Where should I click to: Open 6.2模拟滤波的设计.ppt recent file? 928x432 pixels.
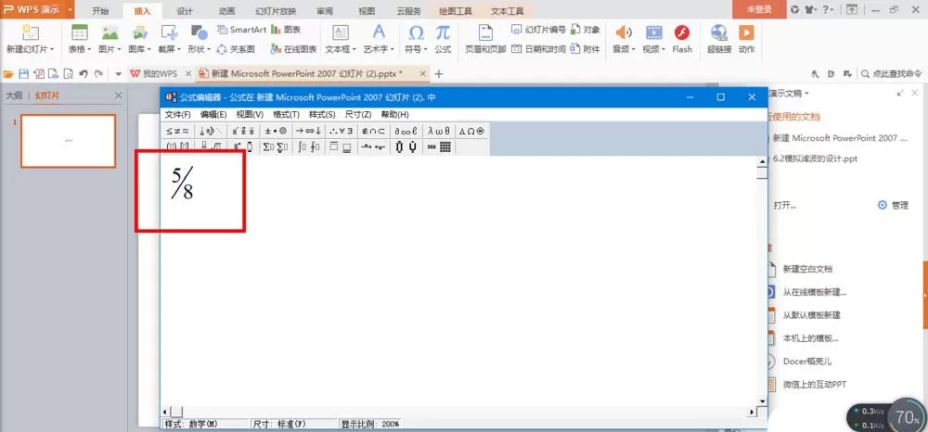pos(815,159)
